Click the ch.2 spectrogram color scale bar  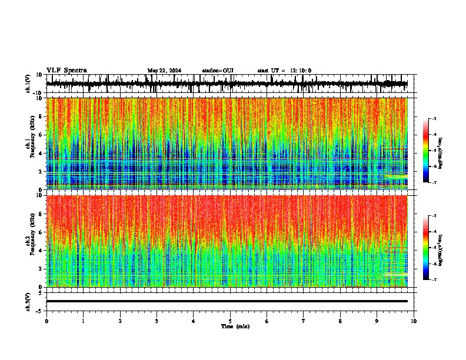(x=425, y=248)
